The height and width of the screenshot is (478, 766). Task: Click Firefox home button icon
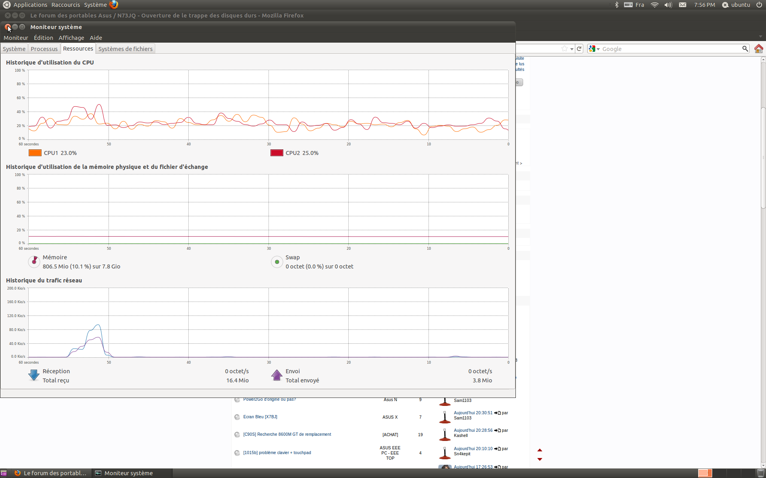click(758, 49)
